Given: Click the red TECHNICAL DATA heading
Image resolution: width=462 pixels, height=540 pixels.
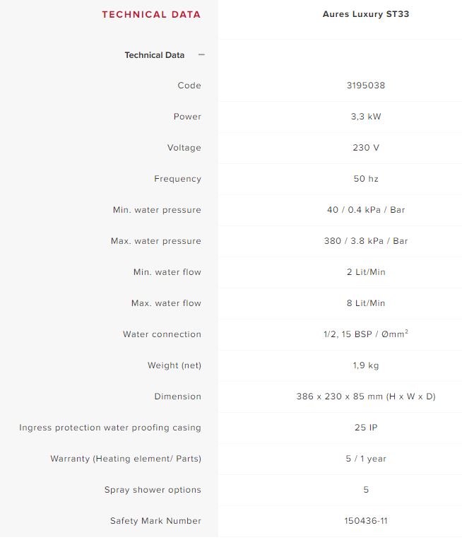Looking at the screenshot, I should [x=151, y=14].
